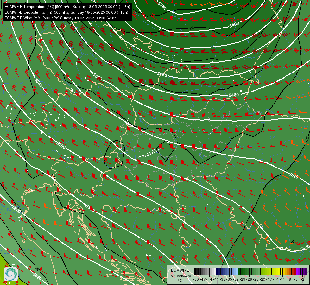Viewport: 310px width, 285px height.
Task: Click the -14 legend scale value
Action: pos(276,280)
